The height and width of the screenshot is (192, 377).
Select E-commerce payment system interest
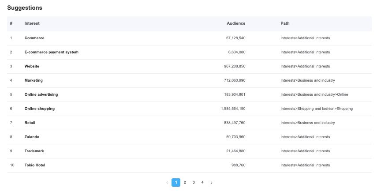click(52, 52)
